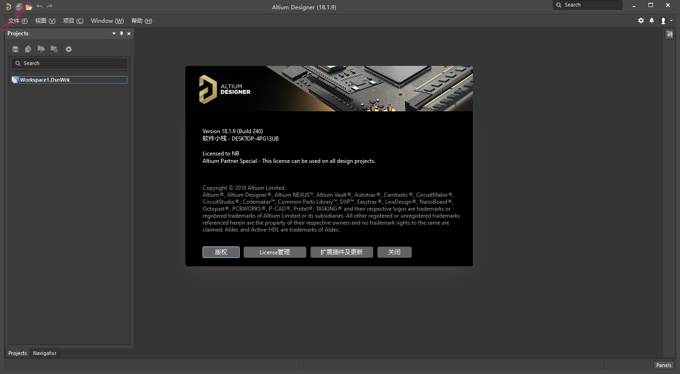The image size is (680, 374).
Task: Click the floppy disk save icon in Projects panel
Action: click(x=15, y=49)
